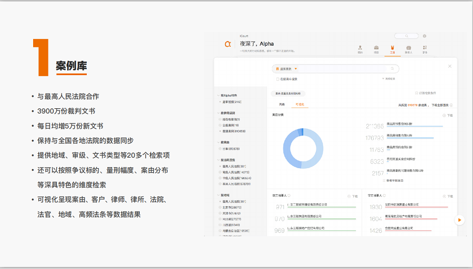This screenshot has width=473, height=269.
Task: Expand the 指导性案例 item
Action: [220, 119]
